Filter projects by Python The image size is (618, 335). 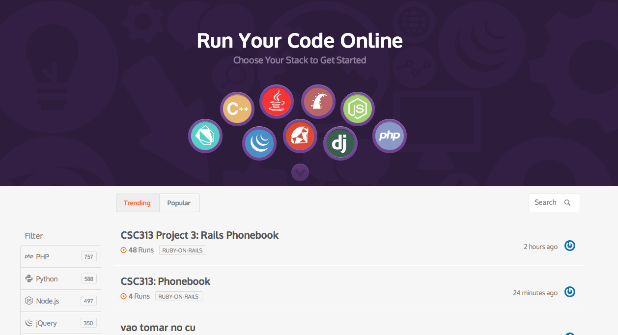pos(60,279)
